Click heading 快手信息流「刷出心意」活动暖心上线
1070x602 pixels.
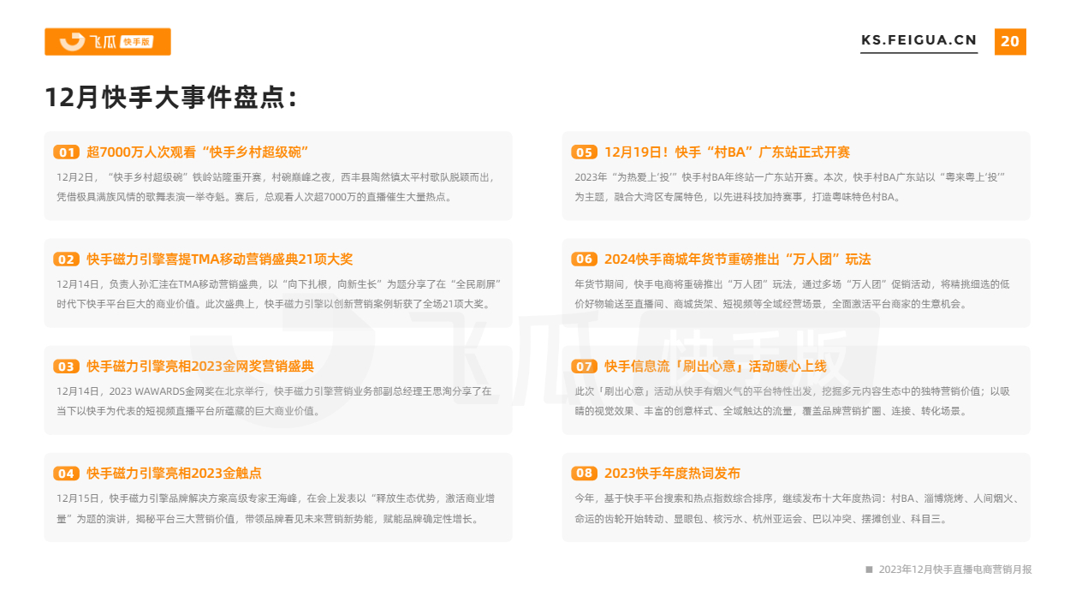[716, 367]
